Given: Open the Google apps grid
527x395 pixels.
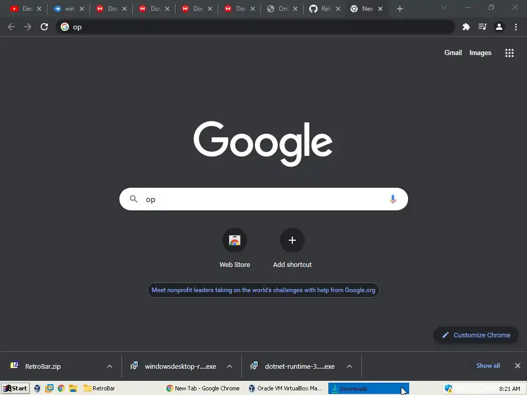Looking at the screenshot, I should [x=509, y=53].
